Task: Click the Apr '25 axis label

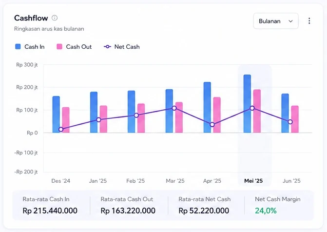Action: click(x=212, y=181)
